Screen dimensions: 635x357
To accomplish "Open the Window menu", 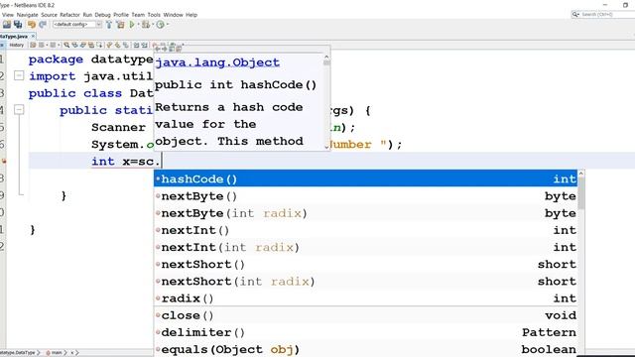I will (x=173, y=15).
